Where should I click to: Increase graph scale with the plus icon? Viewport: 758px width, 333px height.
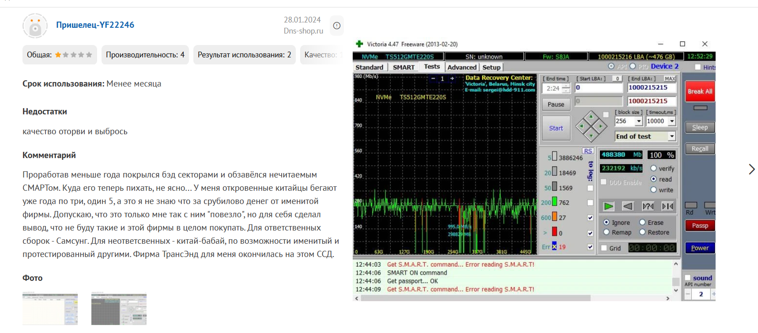coord(452,79)
